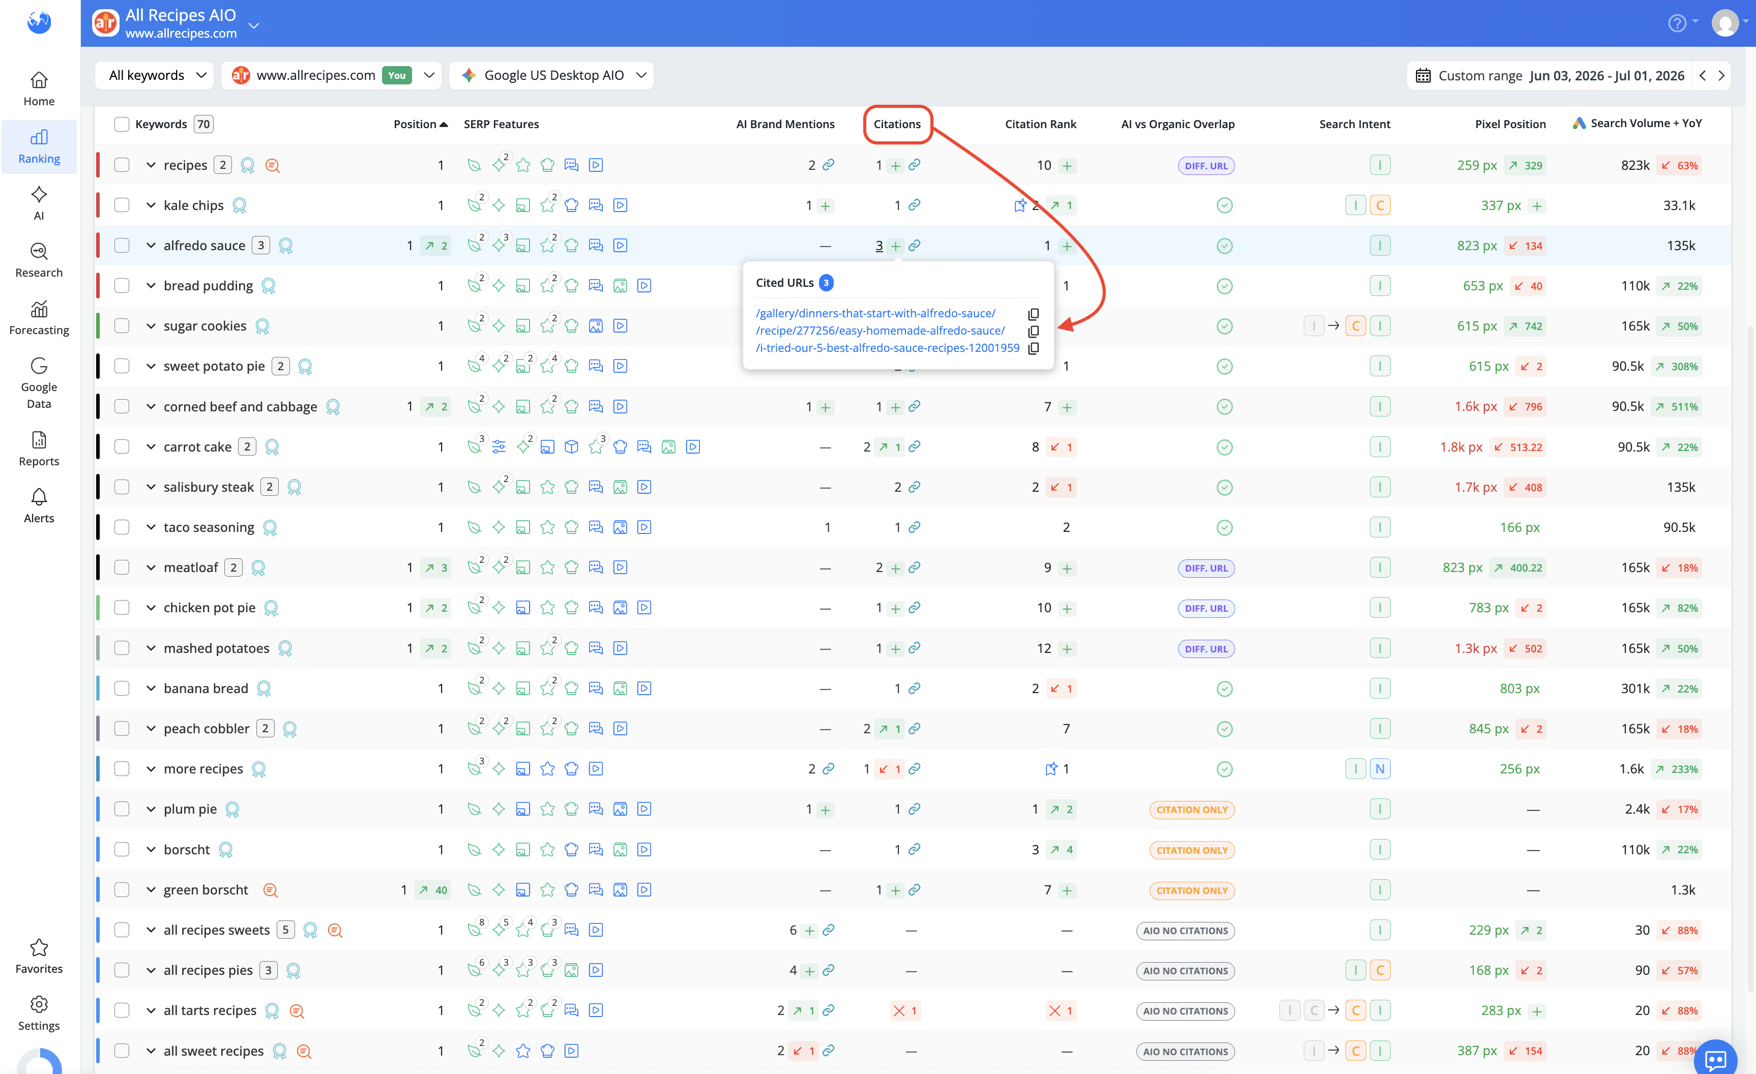Click the citations link icon for kale chips
The height and width of the screenshot is (1074, 1756).
(x=914, y=205)
